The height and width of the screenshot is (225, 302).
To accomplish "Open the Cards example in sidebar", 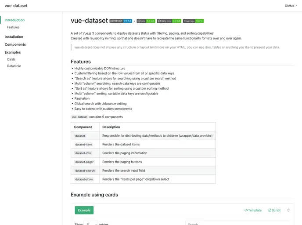I will 11,59.
